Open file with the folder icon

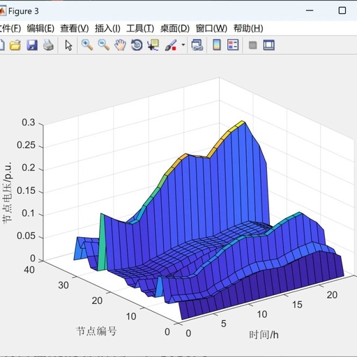click(15, 45)
